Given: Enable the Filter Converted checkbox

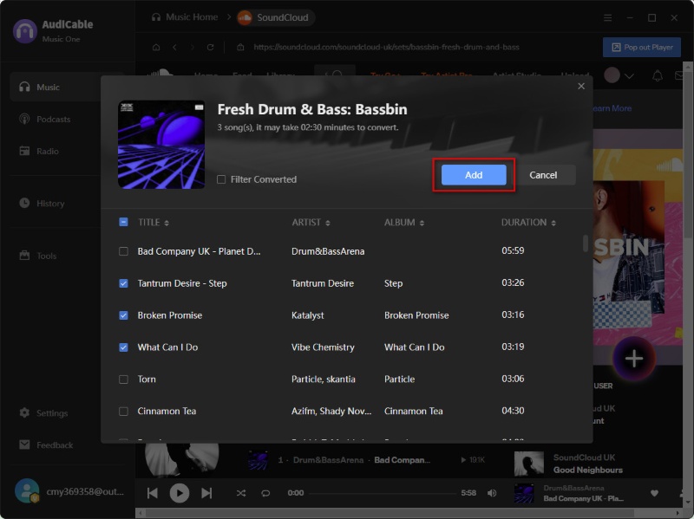Looking at the screenshot, I should [x=221, y=179].
